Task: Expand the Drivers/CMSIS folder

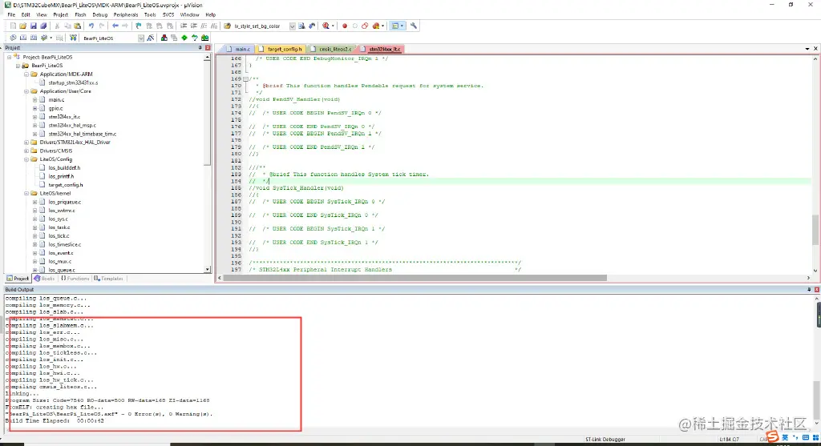Action: (x=26, y=151)
